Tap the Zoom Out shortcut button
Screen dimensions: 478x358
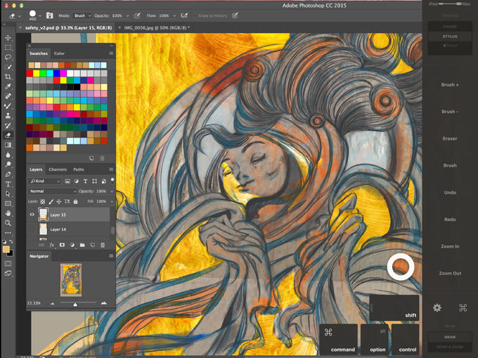[x=450, y=273]
